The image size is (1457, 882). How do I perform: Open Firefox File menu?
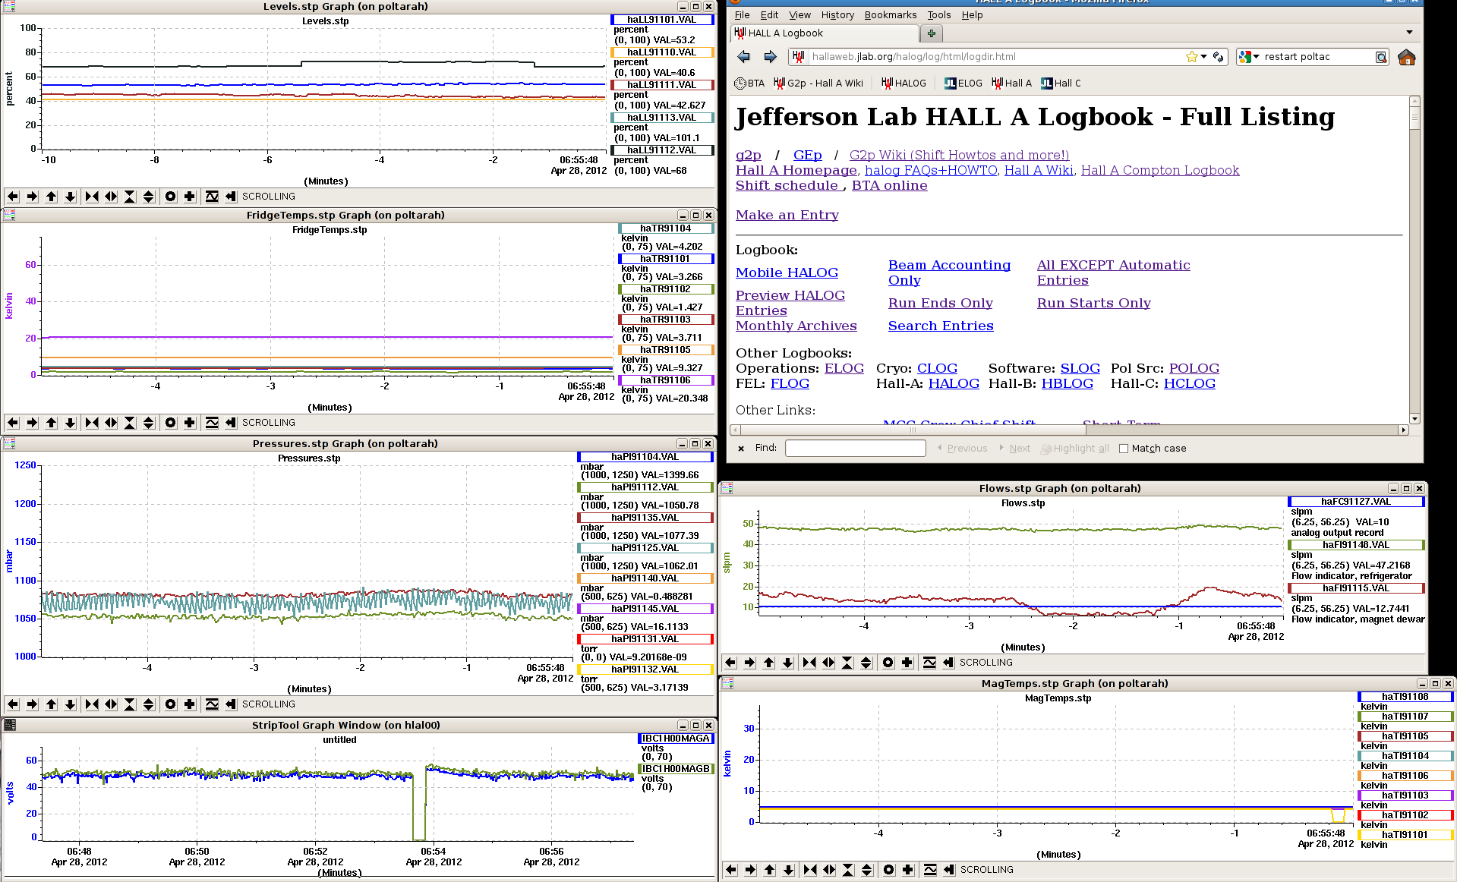tap(742, 15)
